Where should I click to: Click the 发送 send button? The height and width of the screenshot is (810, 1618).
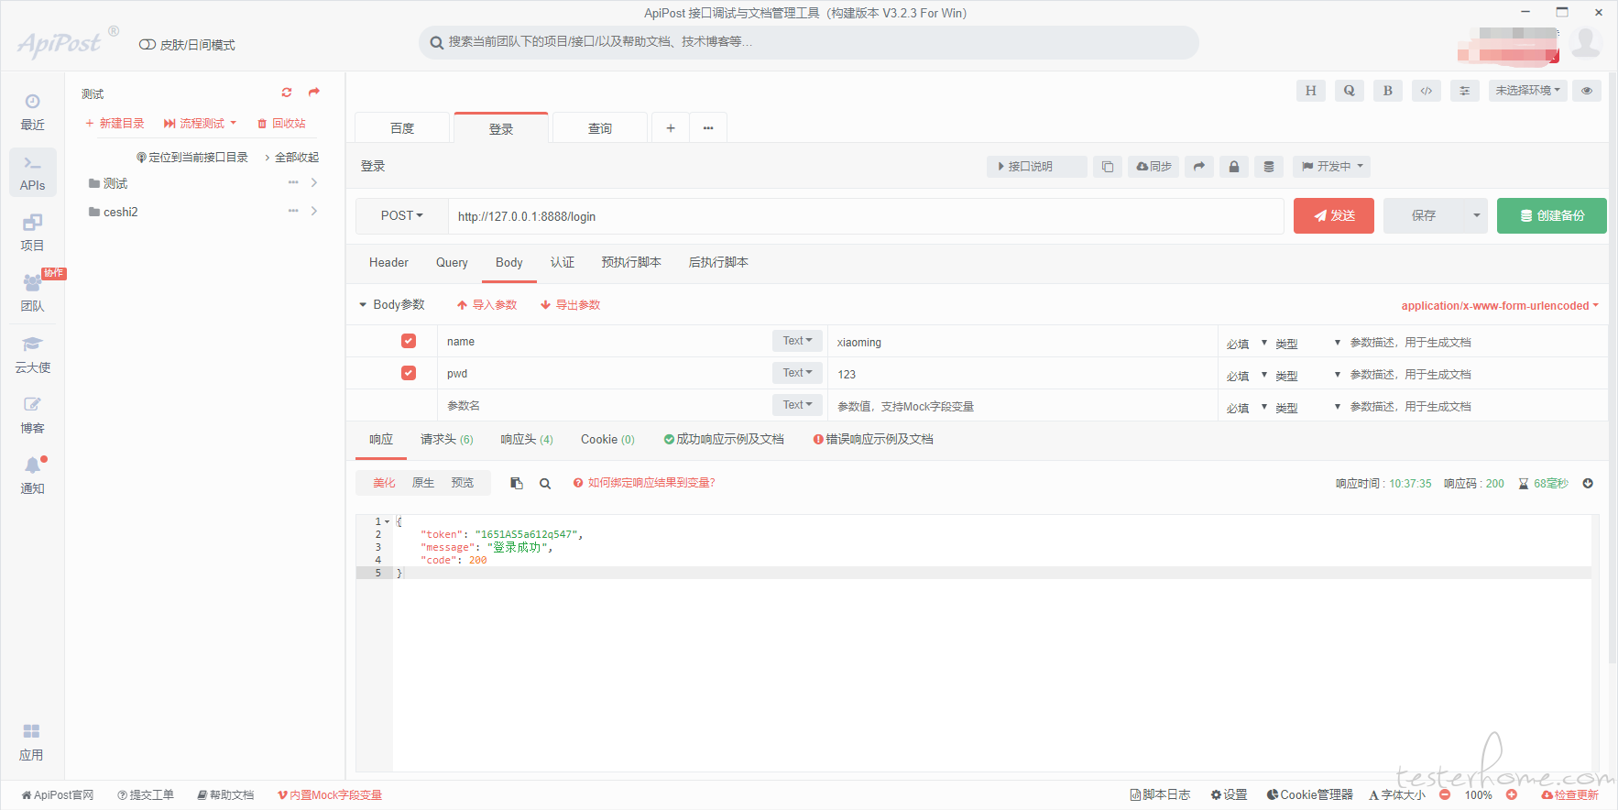pyautogui.click(x=1333, y=216)
